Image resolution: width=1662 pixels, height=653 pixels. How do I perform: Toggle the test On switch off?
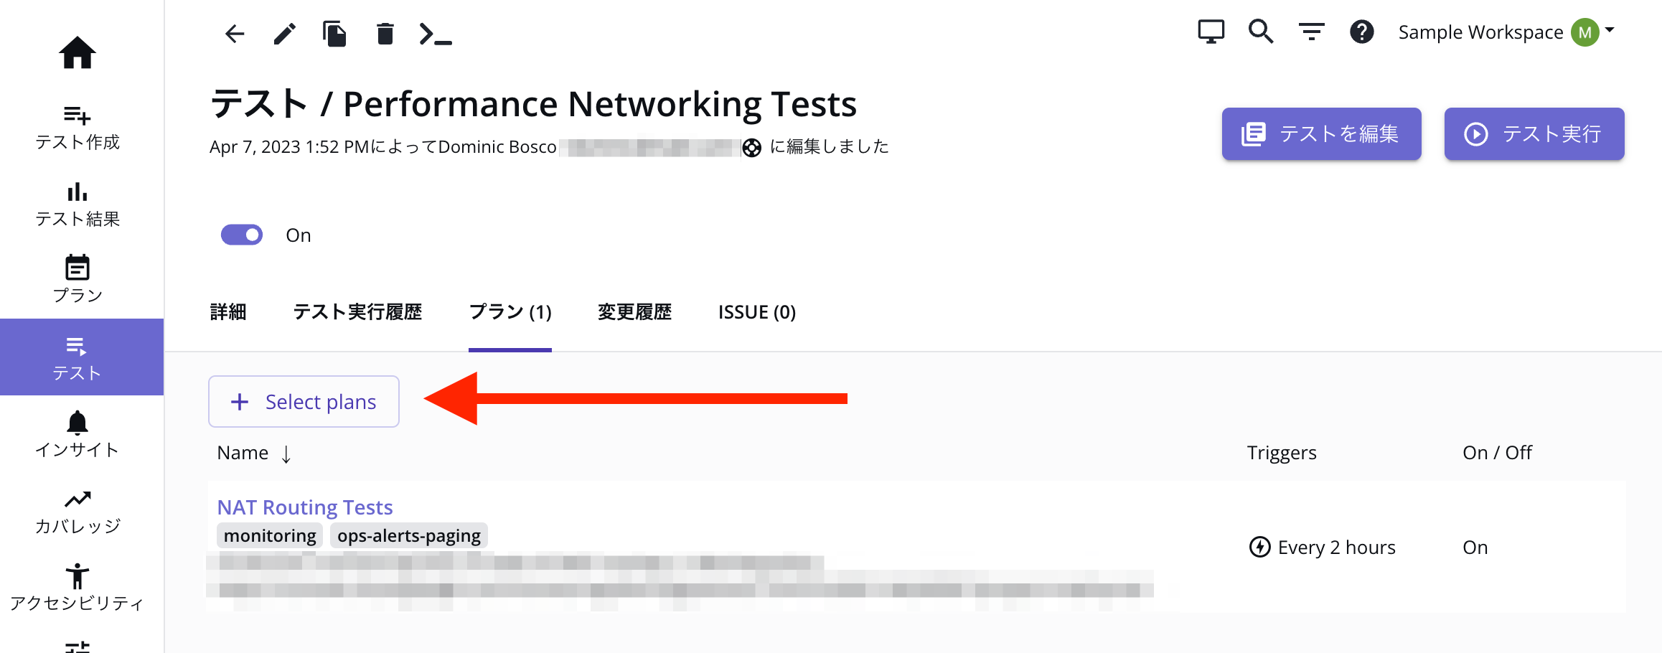[x=242, y=235]
